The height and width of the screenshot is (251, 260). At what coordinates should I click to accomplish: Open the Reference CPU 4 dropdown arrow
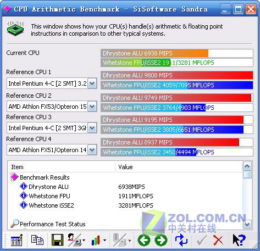(92, 150)
